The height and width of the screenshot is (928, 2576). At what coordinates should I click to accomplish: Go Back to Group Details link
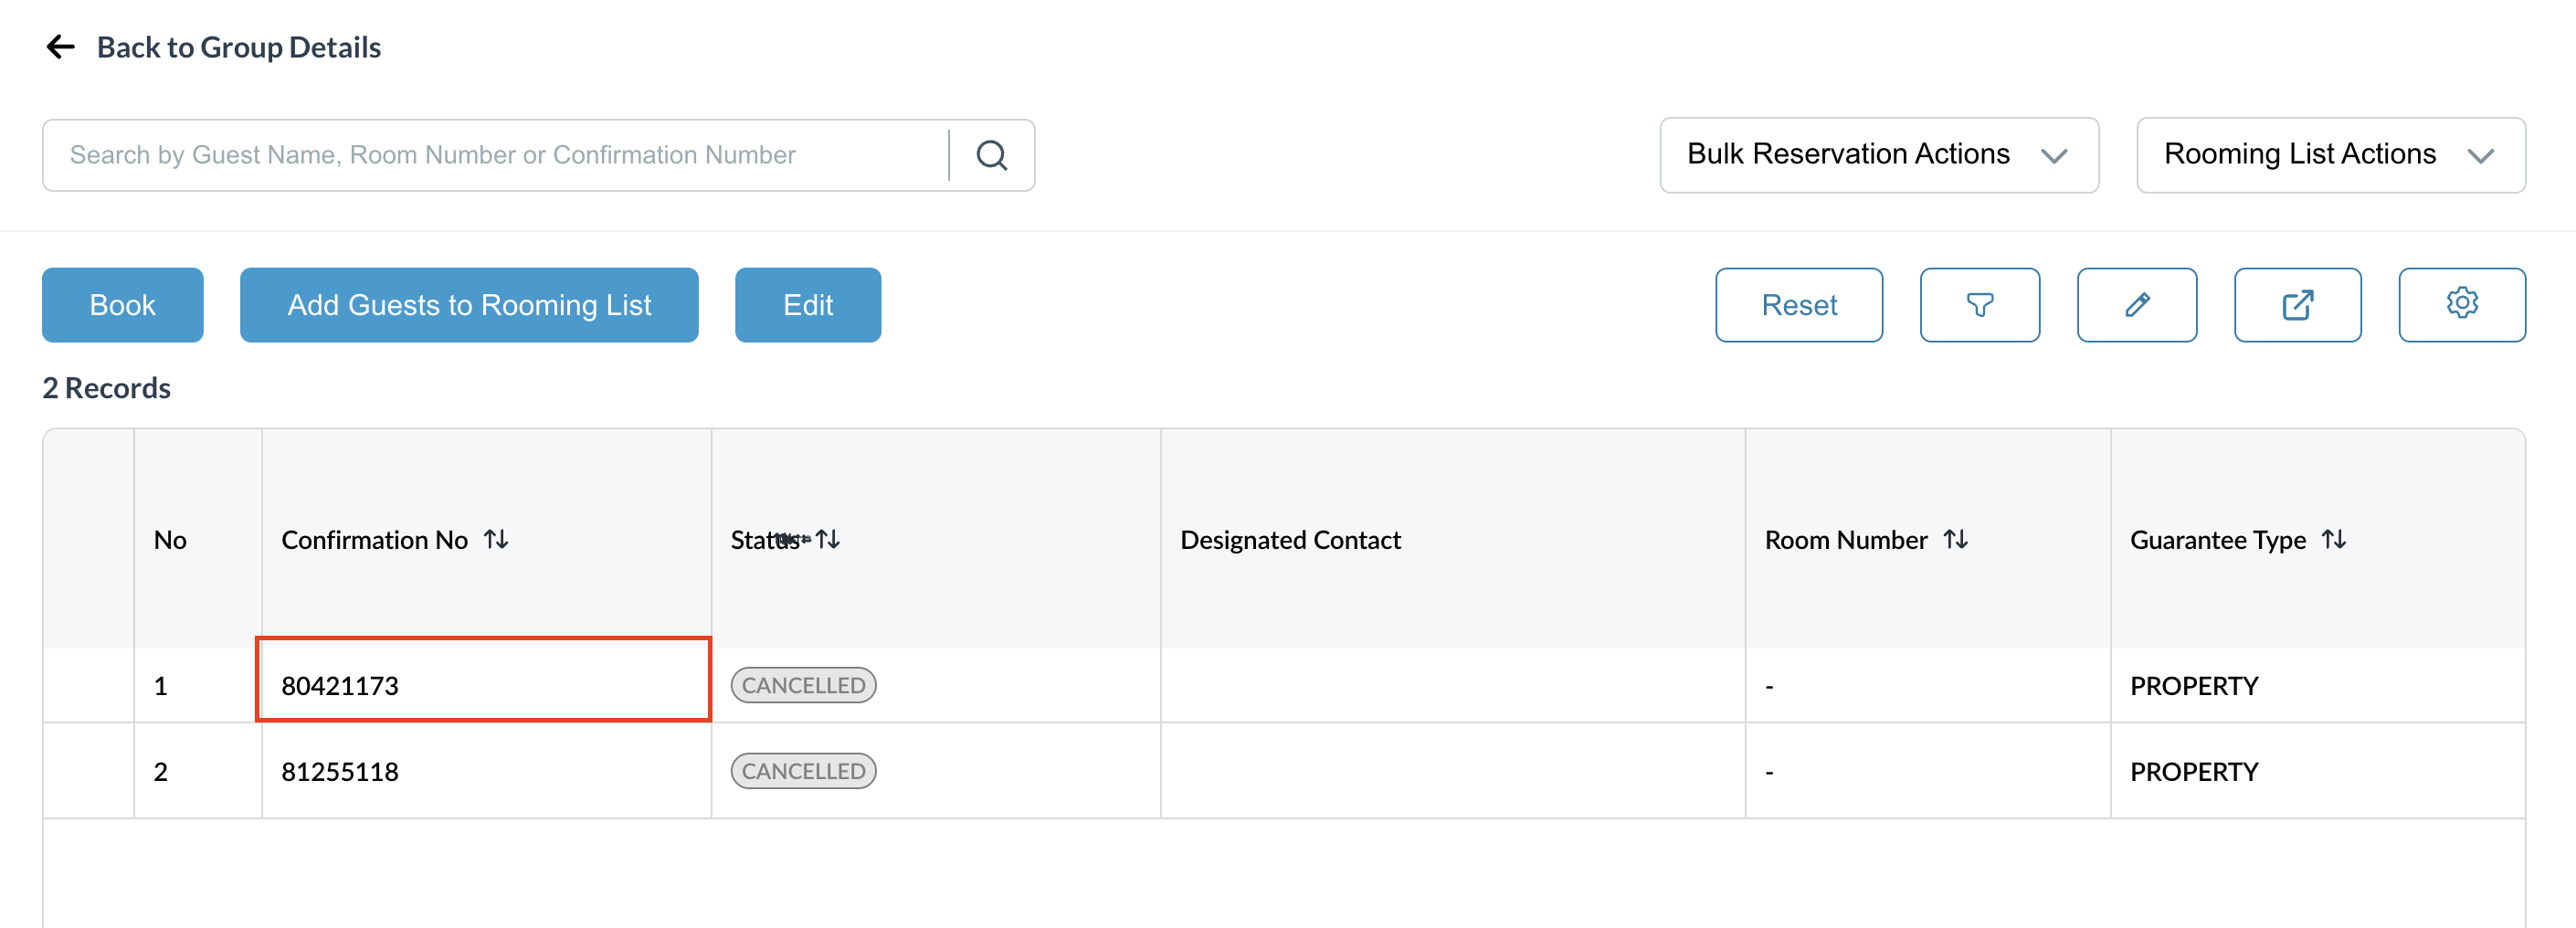238,47
